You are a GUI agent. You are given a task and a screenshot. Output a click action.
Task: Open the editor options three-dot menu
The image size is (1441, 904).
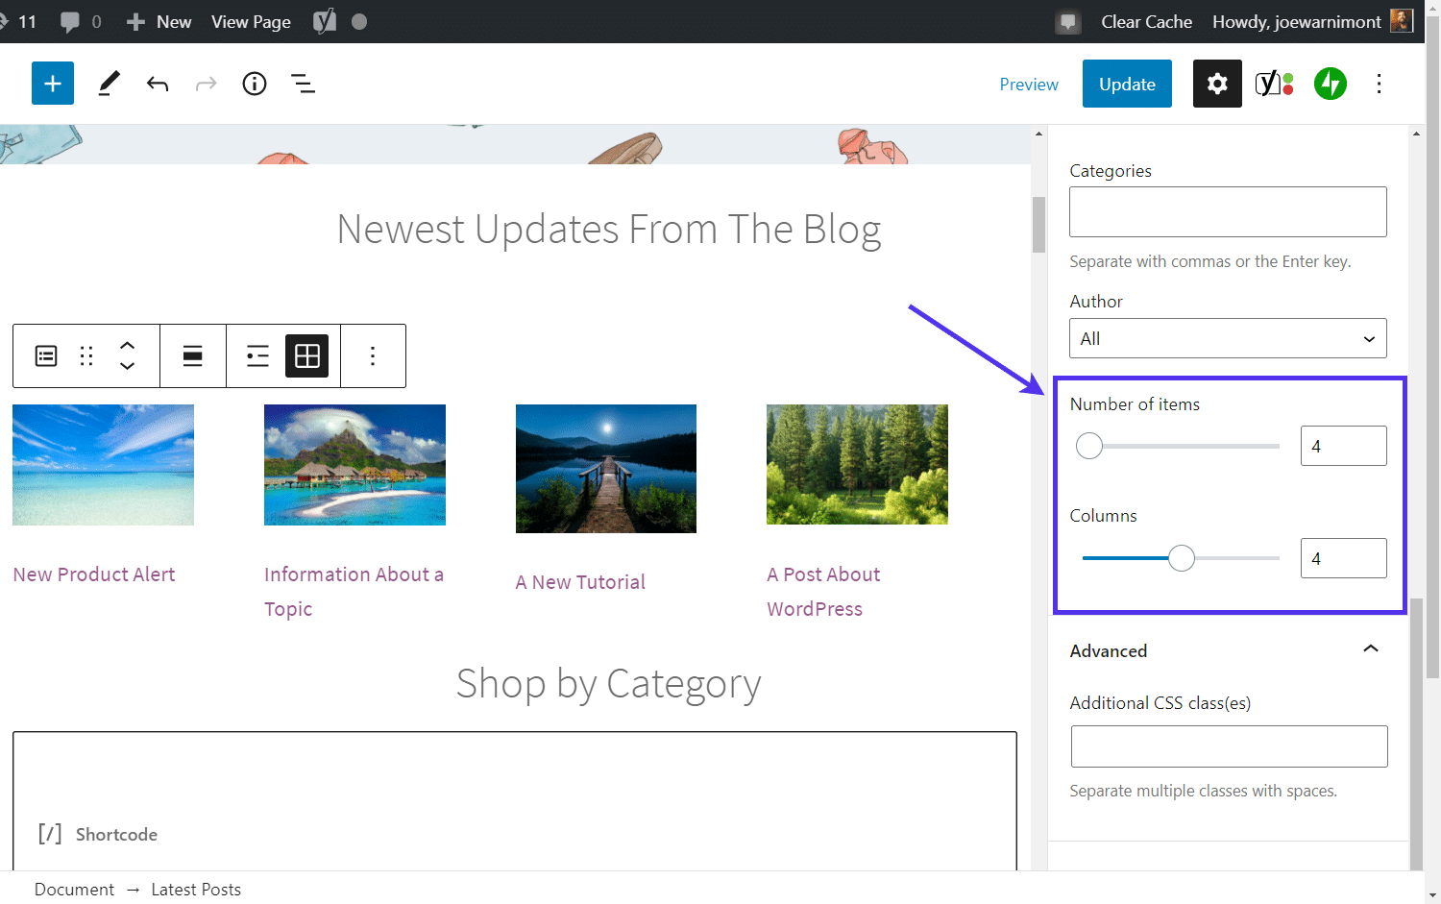[x=1379, y=84]
